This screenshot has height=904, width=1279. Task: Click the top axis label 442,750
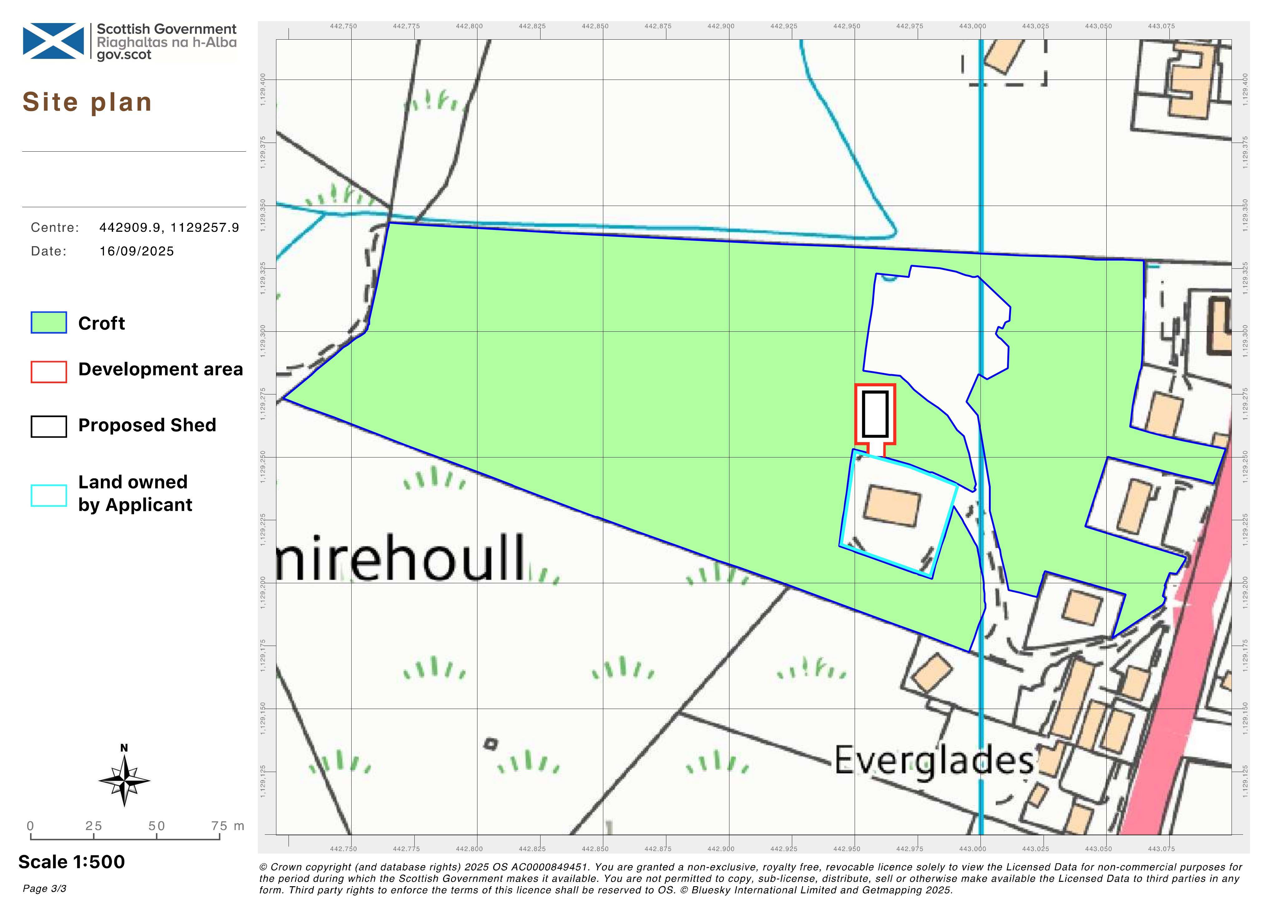point(344,26)
